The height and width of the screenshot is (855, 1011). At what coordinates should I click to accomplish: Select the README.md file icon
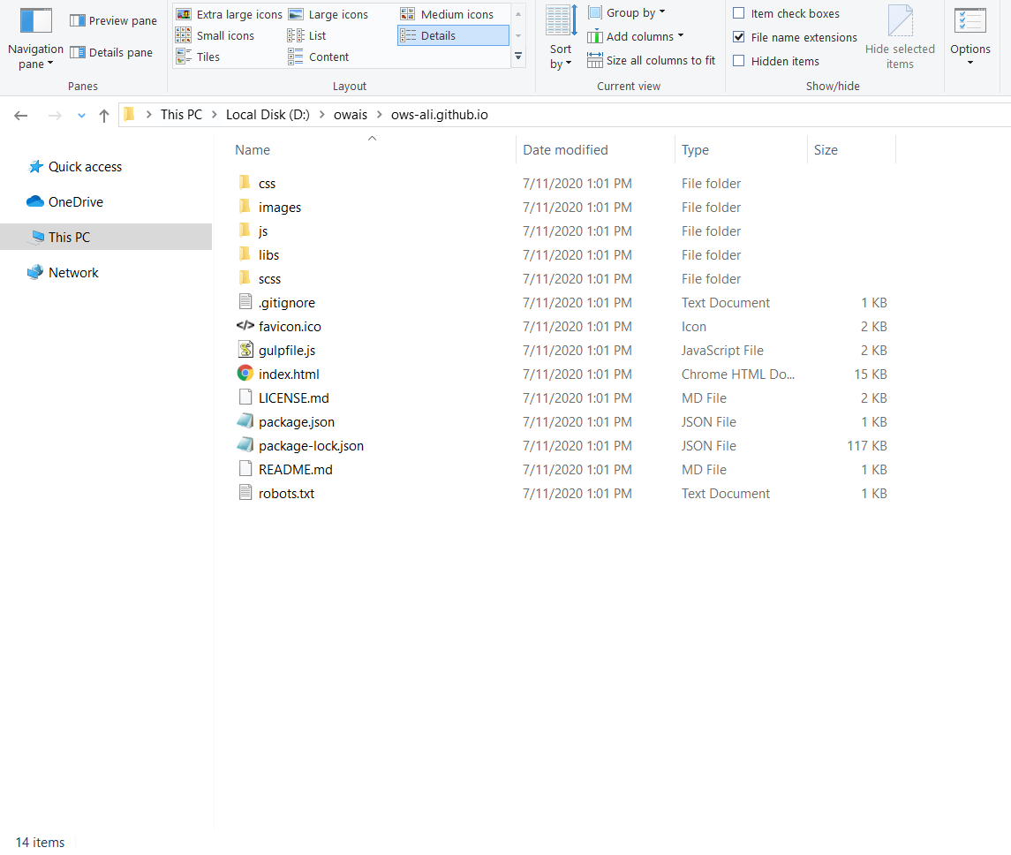245,469
